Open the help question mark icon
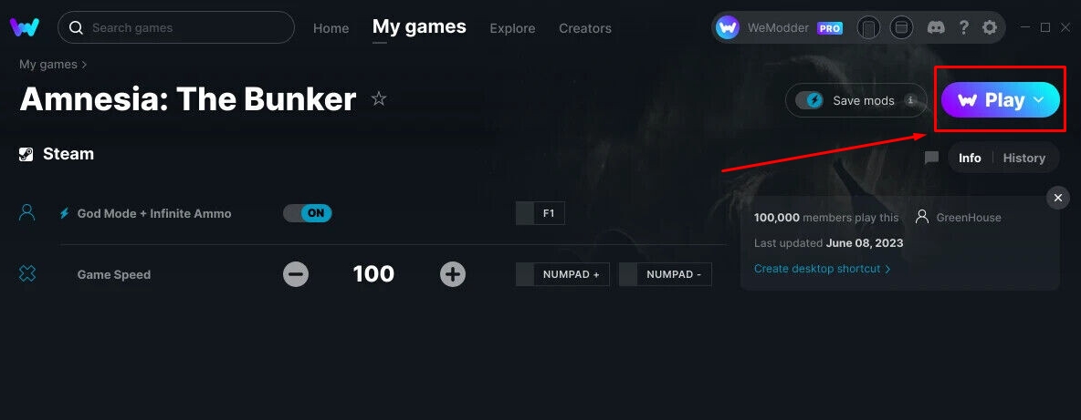 tap(964, 27)
